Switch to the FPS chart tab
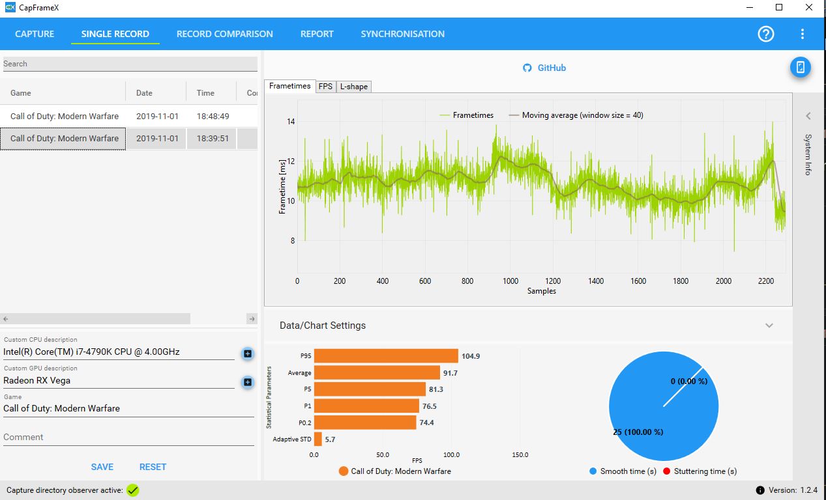This screenshot has height=500, width=826. pos(325,87)
